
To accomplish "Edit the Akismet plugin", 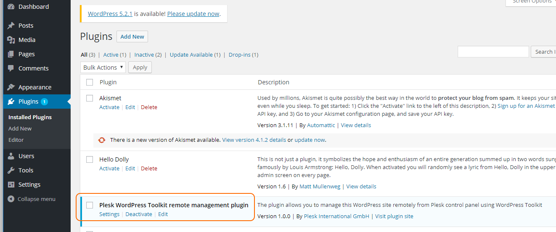I will click(x=130, y=107).
